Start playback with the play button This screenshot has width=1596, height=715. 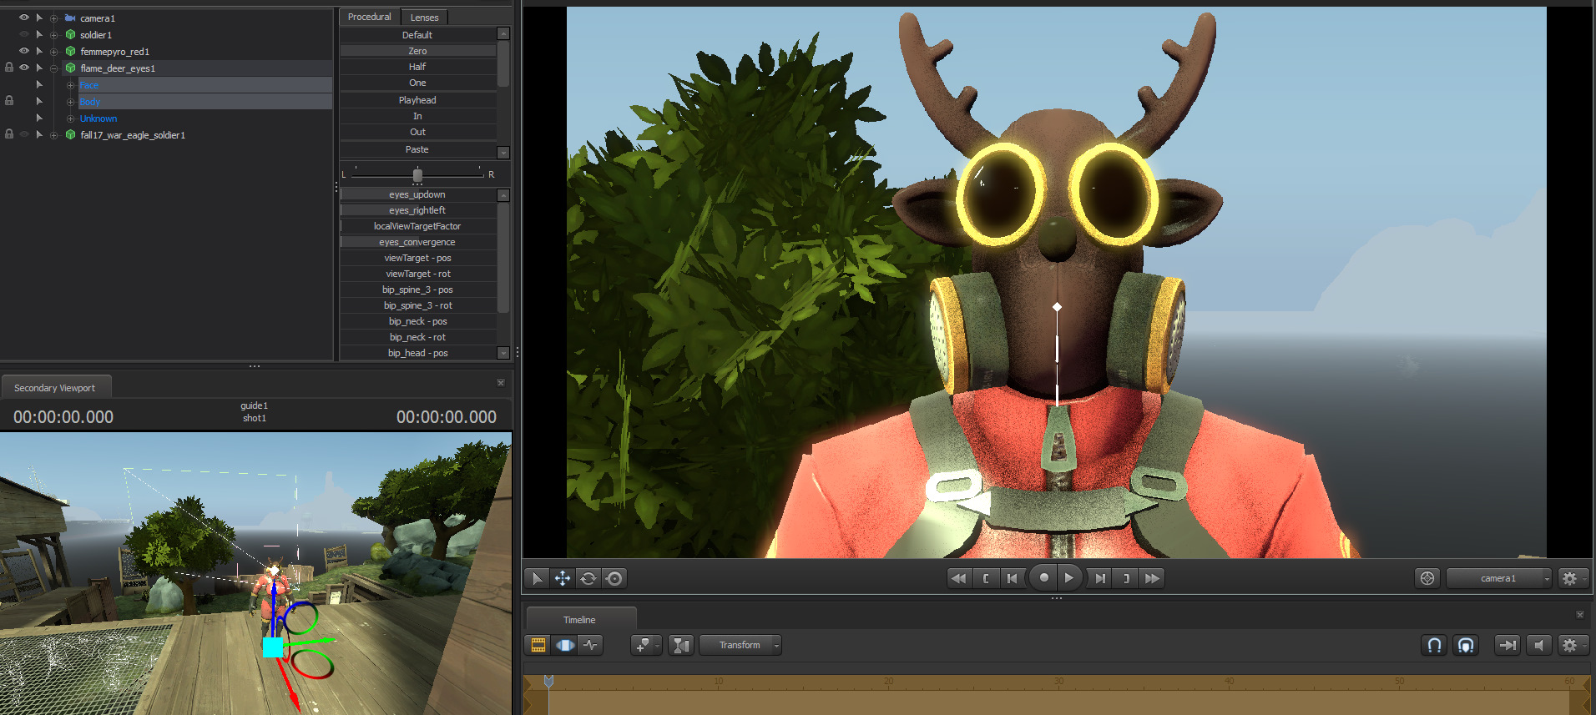click(1069, 577)
